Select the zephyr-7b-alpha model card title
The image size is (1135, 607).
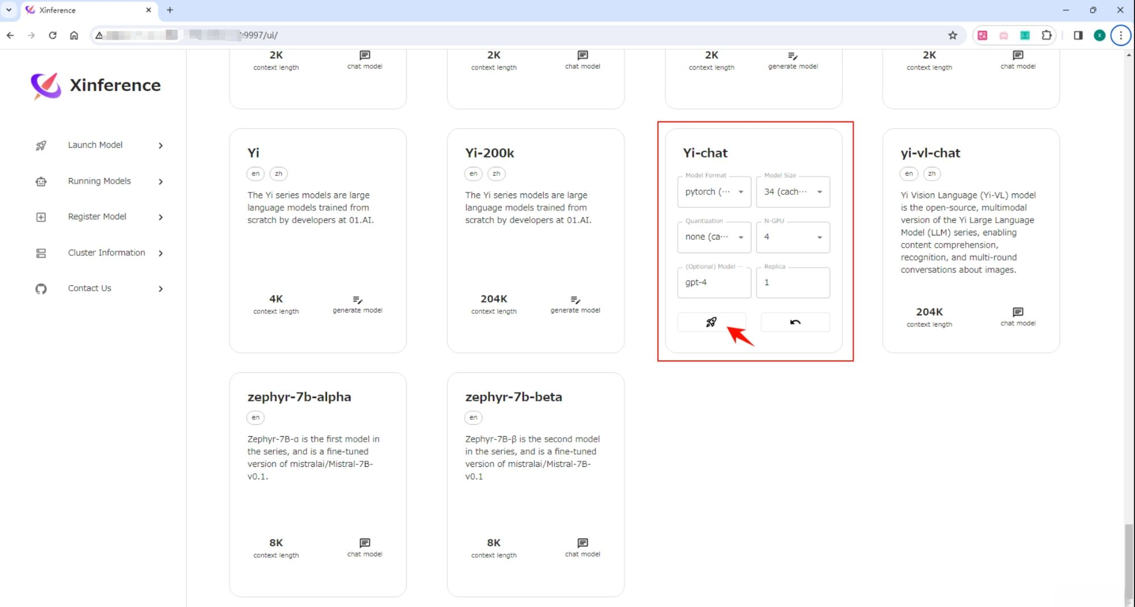click(x=299, y=397)
